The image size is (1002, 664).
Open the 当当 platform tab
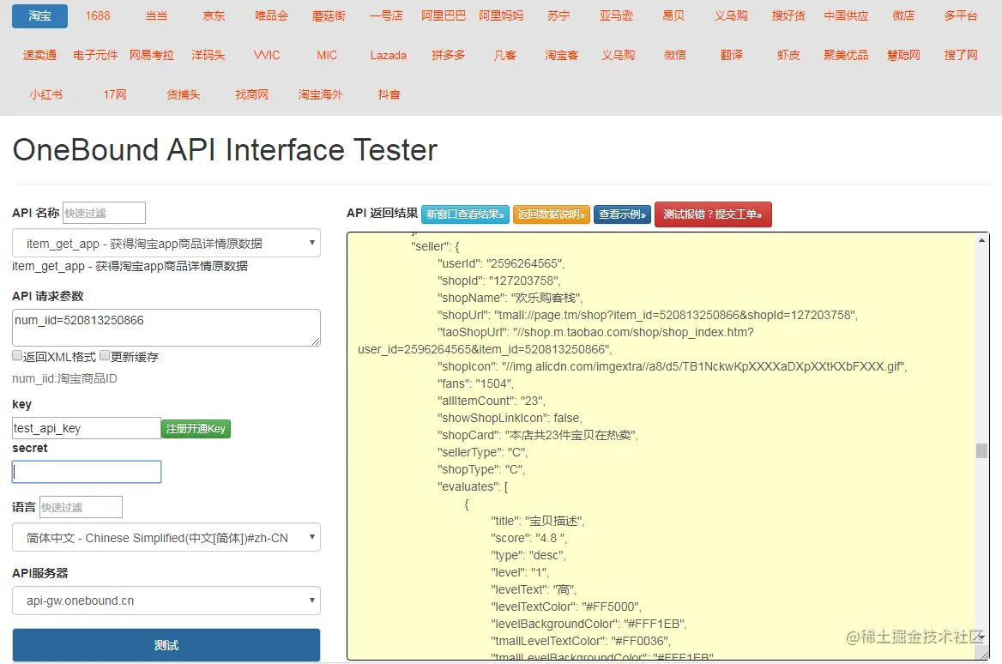(156, 15)
